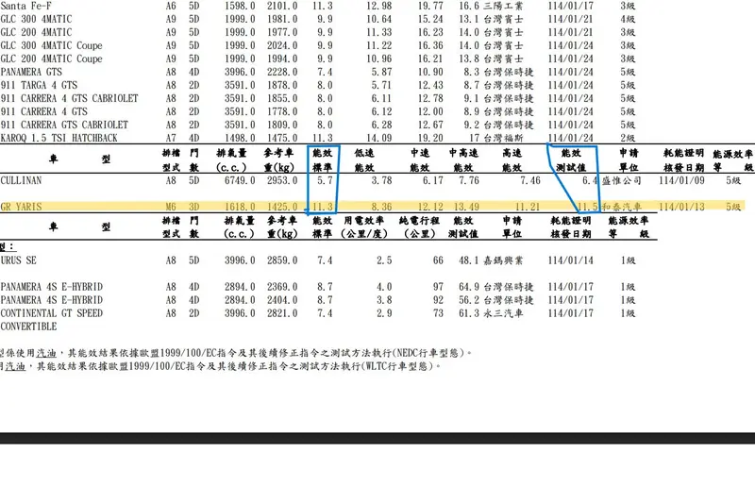This screenshot has height=503, width=755.
Task: Select test value '48.1' for URUS SE
Action: pos(469,260)
